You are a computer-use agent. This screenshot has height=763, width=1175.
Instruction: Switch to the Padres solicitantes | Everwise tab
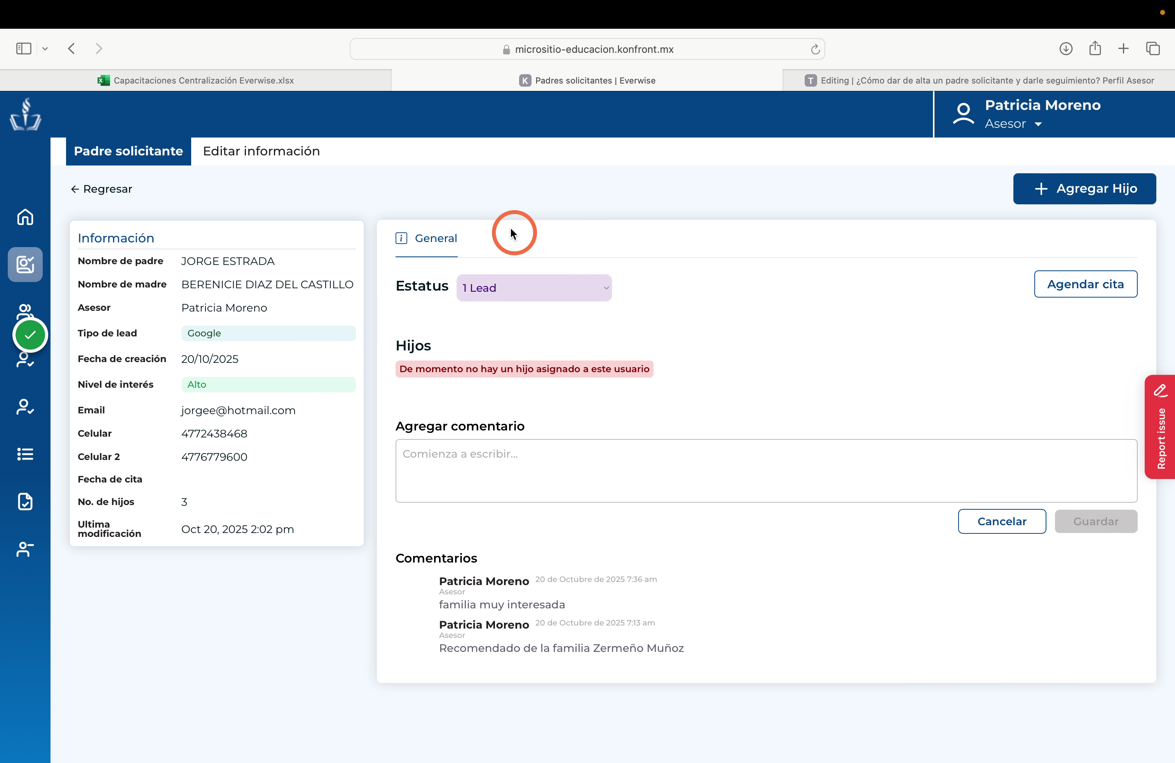(x=587, y=80)
